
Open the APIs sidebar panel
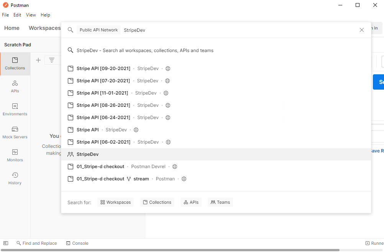tap(15, 87)
